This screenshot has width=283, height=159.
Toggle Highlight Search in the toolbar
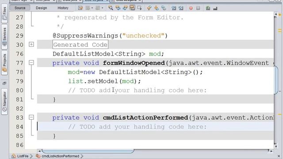[x=132, y=8]
